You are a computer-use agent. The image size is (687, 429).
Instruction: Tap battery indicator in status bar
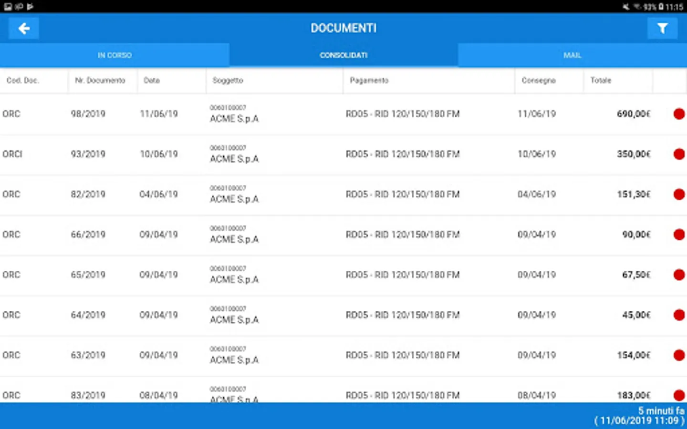pos(661,7)
